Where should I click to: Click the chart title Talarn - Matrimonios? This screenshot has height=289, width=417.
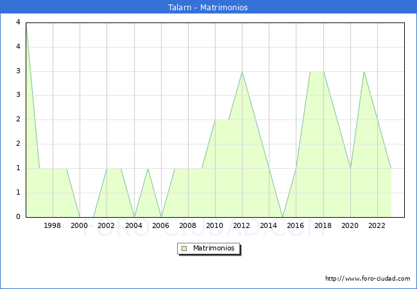coord(208,7)
